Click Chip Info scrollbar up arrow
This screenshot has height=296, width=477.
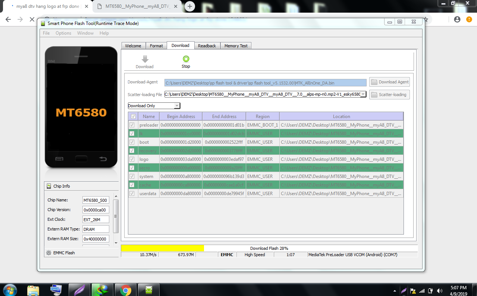point(116,196)
